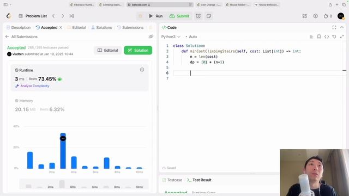
Task: Go to previous problem arrow
Action: [53, 16]
